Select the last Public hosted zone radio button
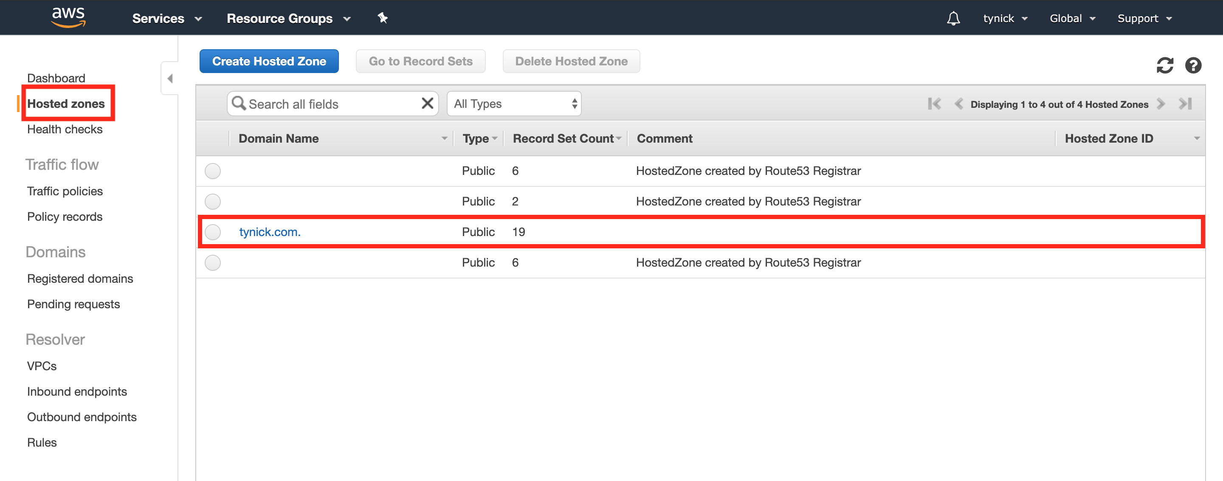This screenshot has height=481, width=1223. point(214,262)
